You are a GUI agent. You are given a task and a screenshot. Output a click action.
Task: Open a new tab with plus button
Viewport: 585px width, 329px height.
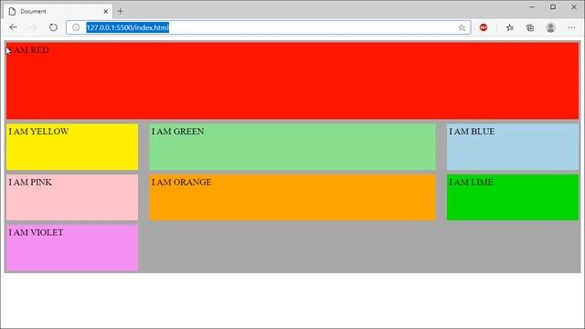(120, 12)
